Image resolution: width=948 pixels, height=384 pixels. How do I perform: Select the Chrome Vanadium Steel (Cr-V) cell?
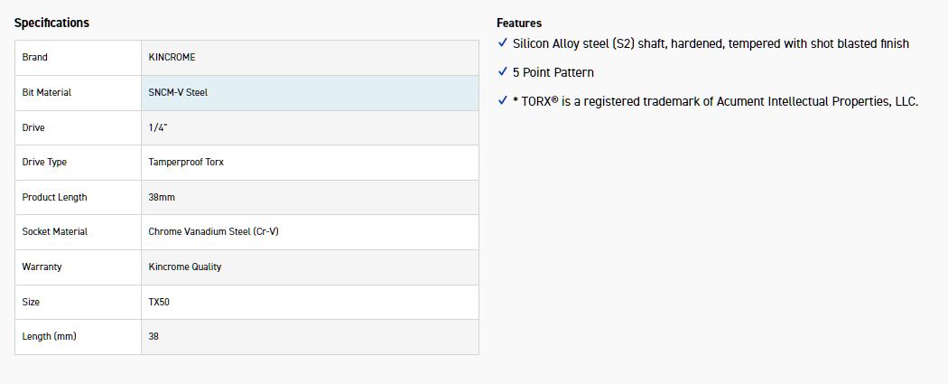coord(214,232)
